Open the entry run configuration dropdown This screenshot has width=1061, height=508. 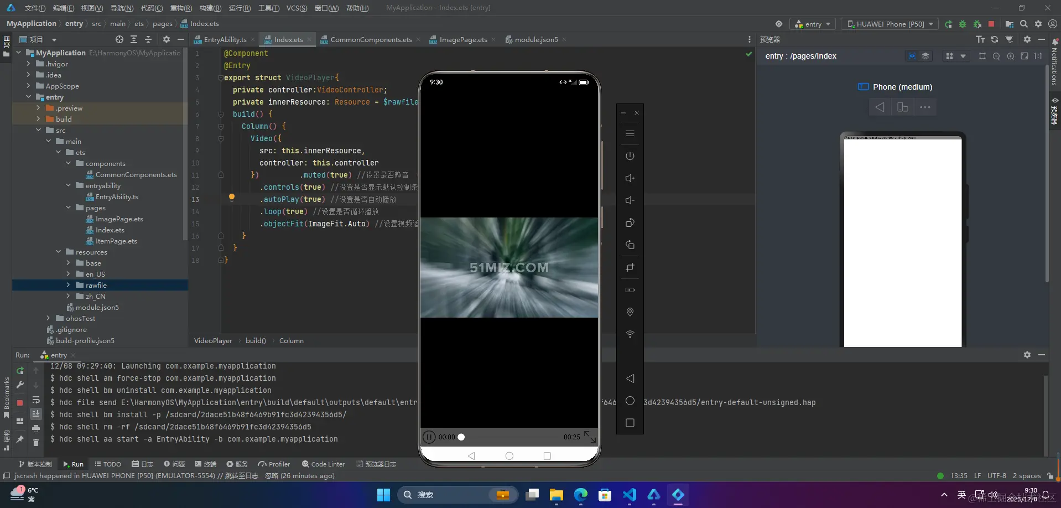(x=813, y=24)
